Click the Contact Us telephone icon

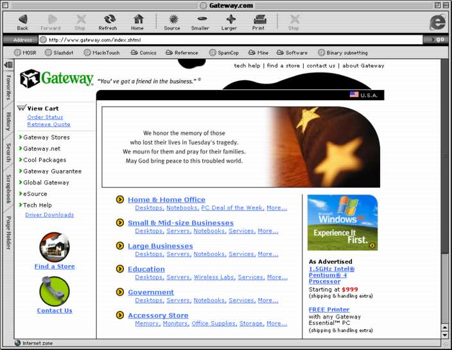point(55,291)
